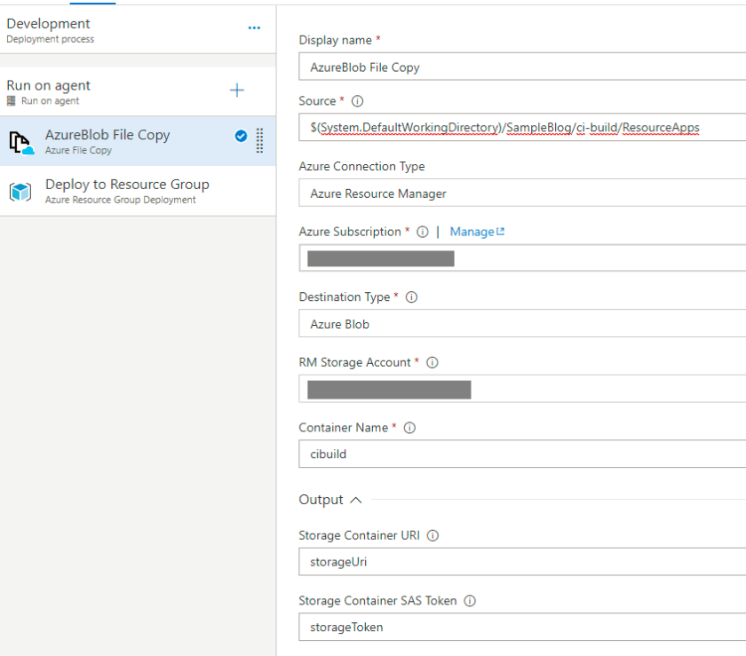Show info for Container Name

pyautogui.click(x=409, y=428)
